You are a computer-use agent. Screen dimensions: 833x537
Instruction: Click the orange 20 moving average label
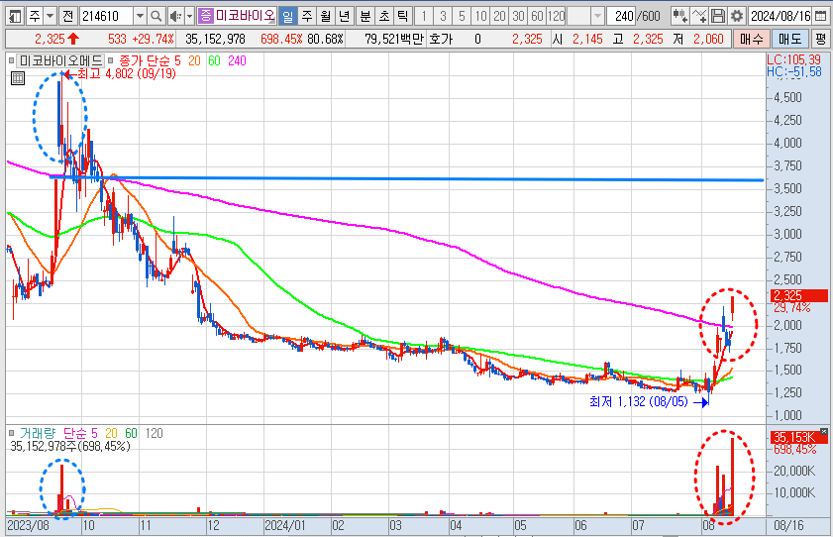(x=194, y=60)
